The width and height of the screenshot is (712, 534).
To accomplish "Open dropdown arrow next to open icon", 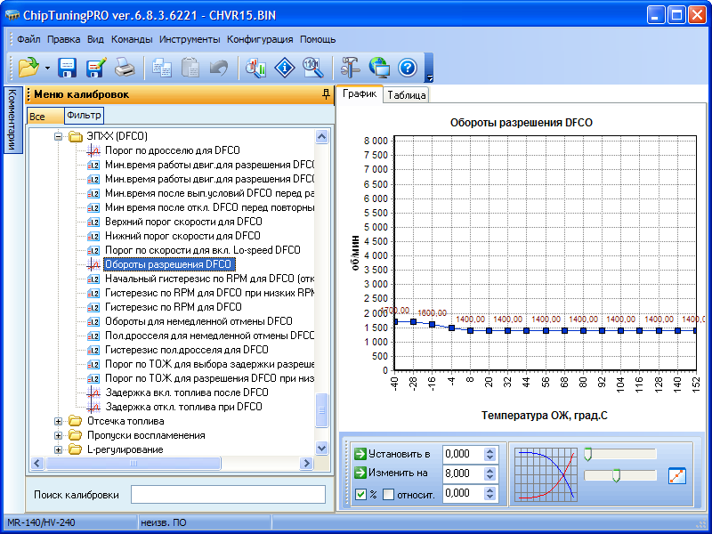I will pos(46,68).
